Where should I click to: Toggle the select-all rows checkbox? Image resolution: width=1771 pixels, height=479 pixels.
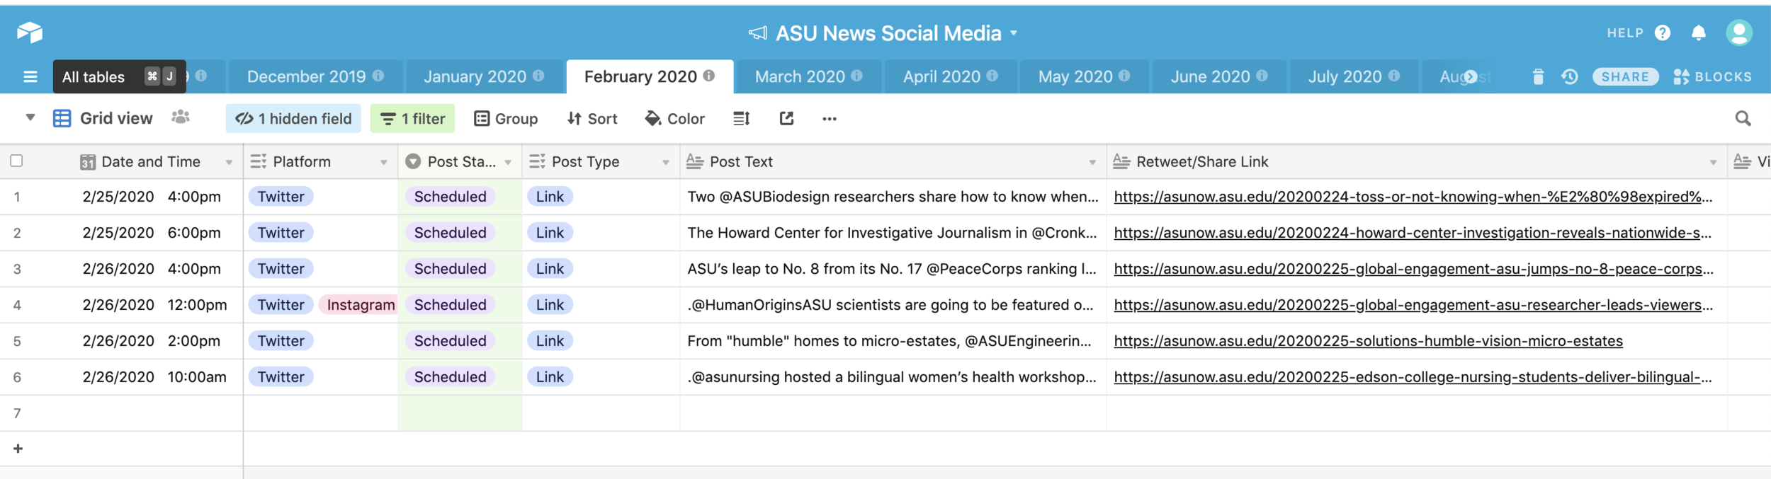point(16,161)
